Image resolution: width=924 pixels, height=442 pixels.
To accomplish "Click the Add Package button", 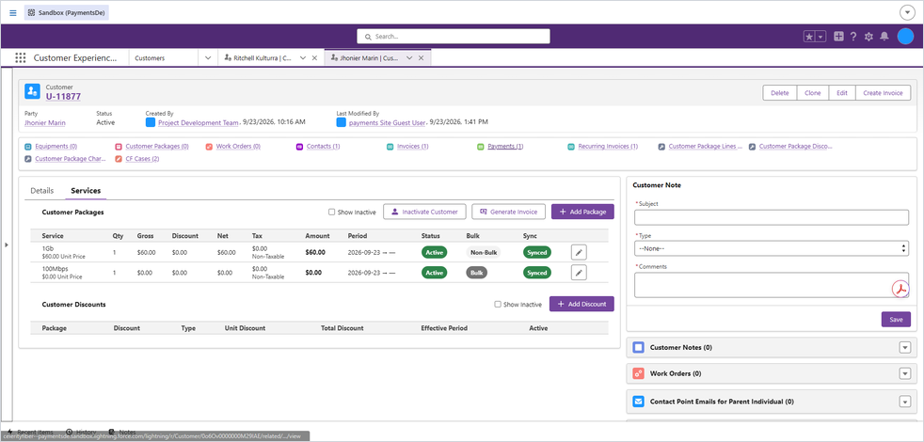I will coord(582,212).
